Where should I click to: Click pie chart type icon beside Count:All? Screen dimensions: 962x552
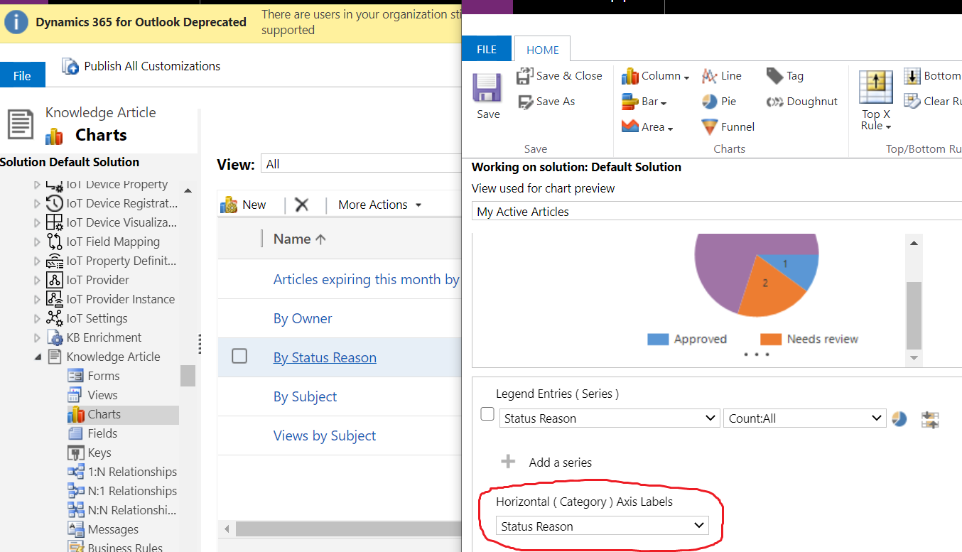click(899, 418)
